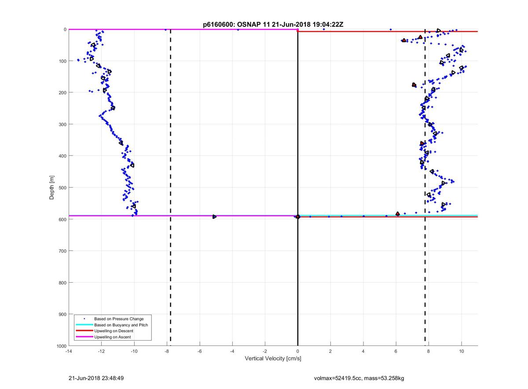Select the 'Vertical Velocity [cm/s]' x-axis label
This screenshot has height=389, width=528.
click(x=273, y=359)
